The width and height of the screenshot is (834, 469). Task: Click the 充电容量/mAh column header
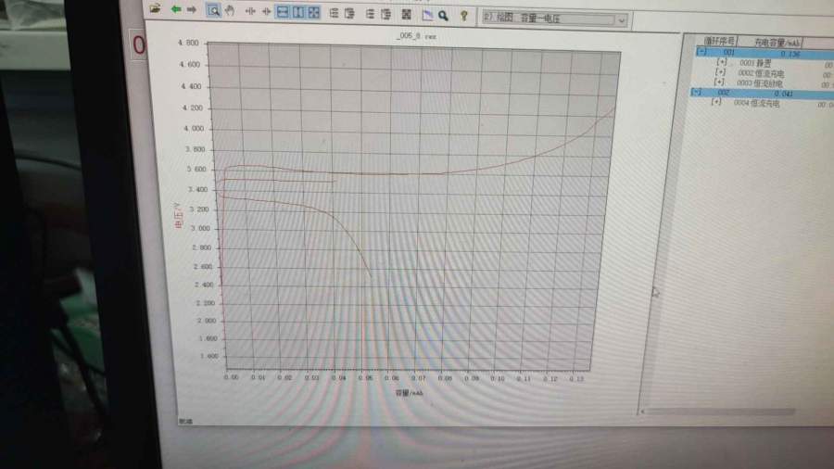coord(777,43)
